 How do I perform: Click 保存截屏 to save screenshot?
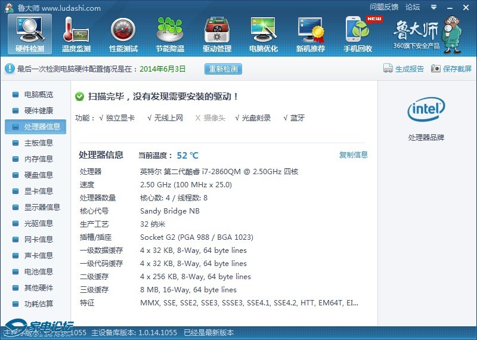click(451, 69)
